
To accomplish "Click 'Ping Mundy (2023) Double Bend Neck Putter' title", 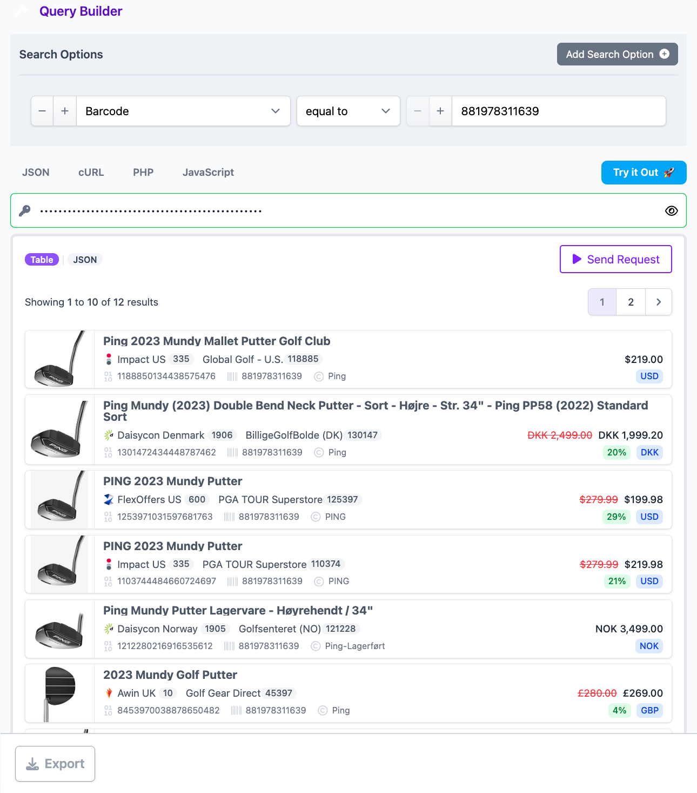I will point(376,411).
